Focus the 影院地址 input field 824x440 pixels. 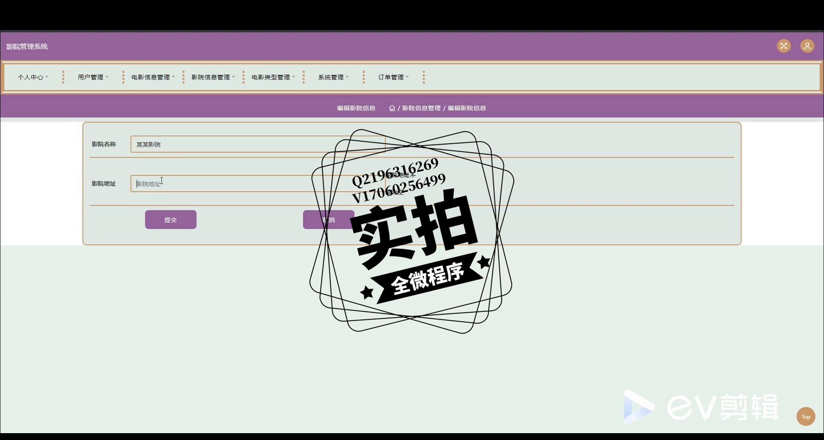[258, 184]
